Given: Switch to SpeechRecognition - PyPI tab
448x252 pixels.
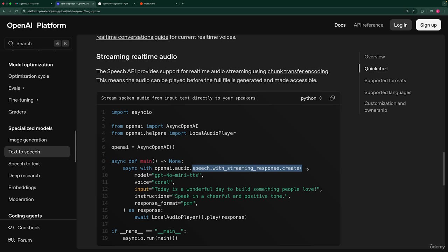Looking at the screenshot, I should click(x=117, y=3).
